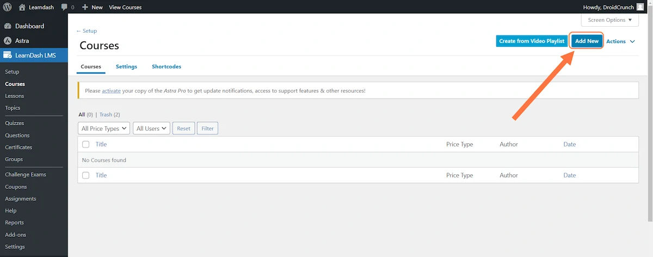Open the Trash (2) view link
Image resolution: width=653 pixels, height=257 pixels.
point(109,114)
